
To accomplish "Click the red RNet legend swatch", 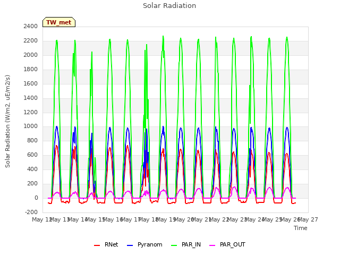I will click(97, 245).
